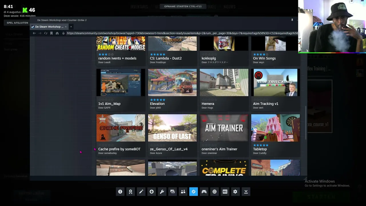The height and width of the screenshot is (206, 366).
Task: Go back in the overlay browser
Action: tap(34, 33)
